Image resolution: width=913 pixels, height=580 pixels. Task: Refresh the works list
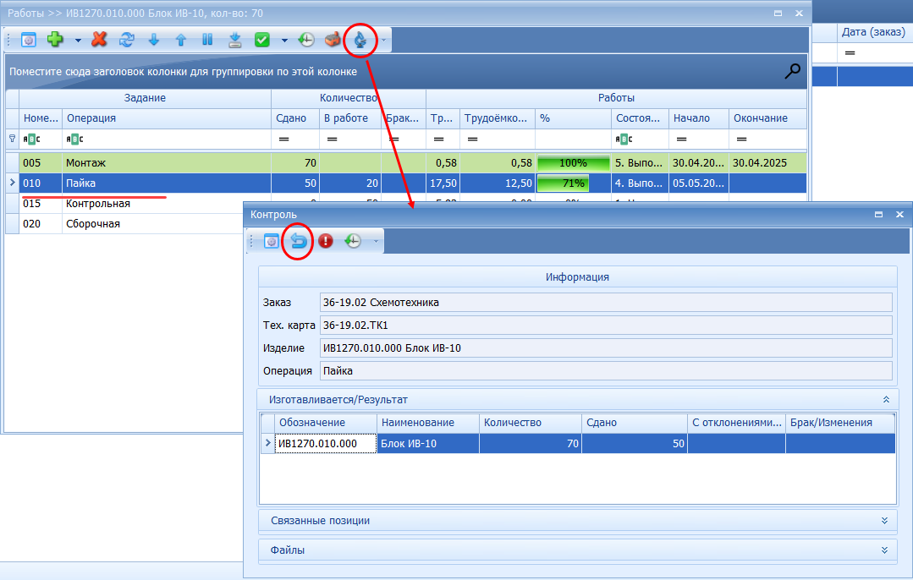(126, 40)
